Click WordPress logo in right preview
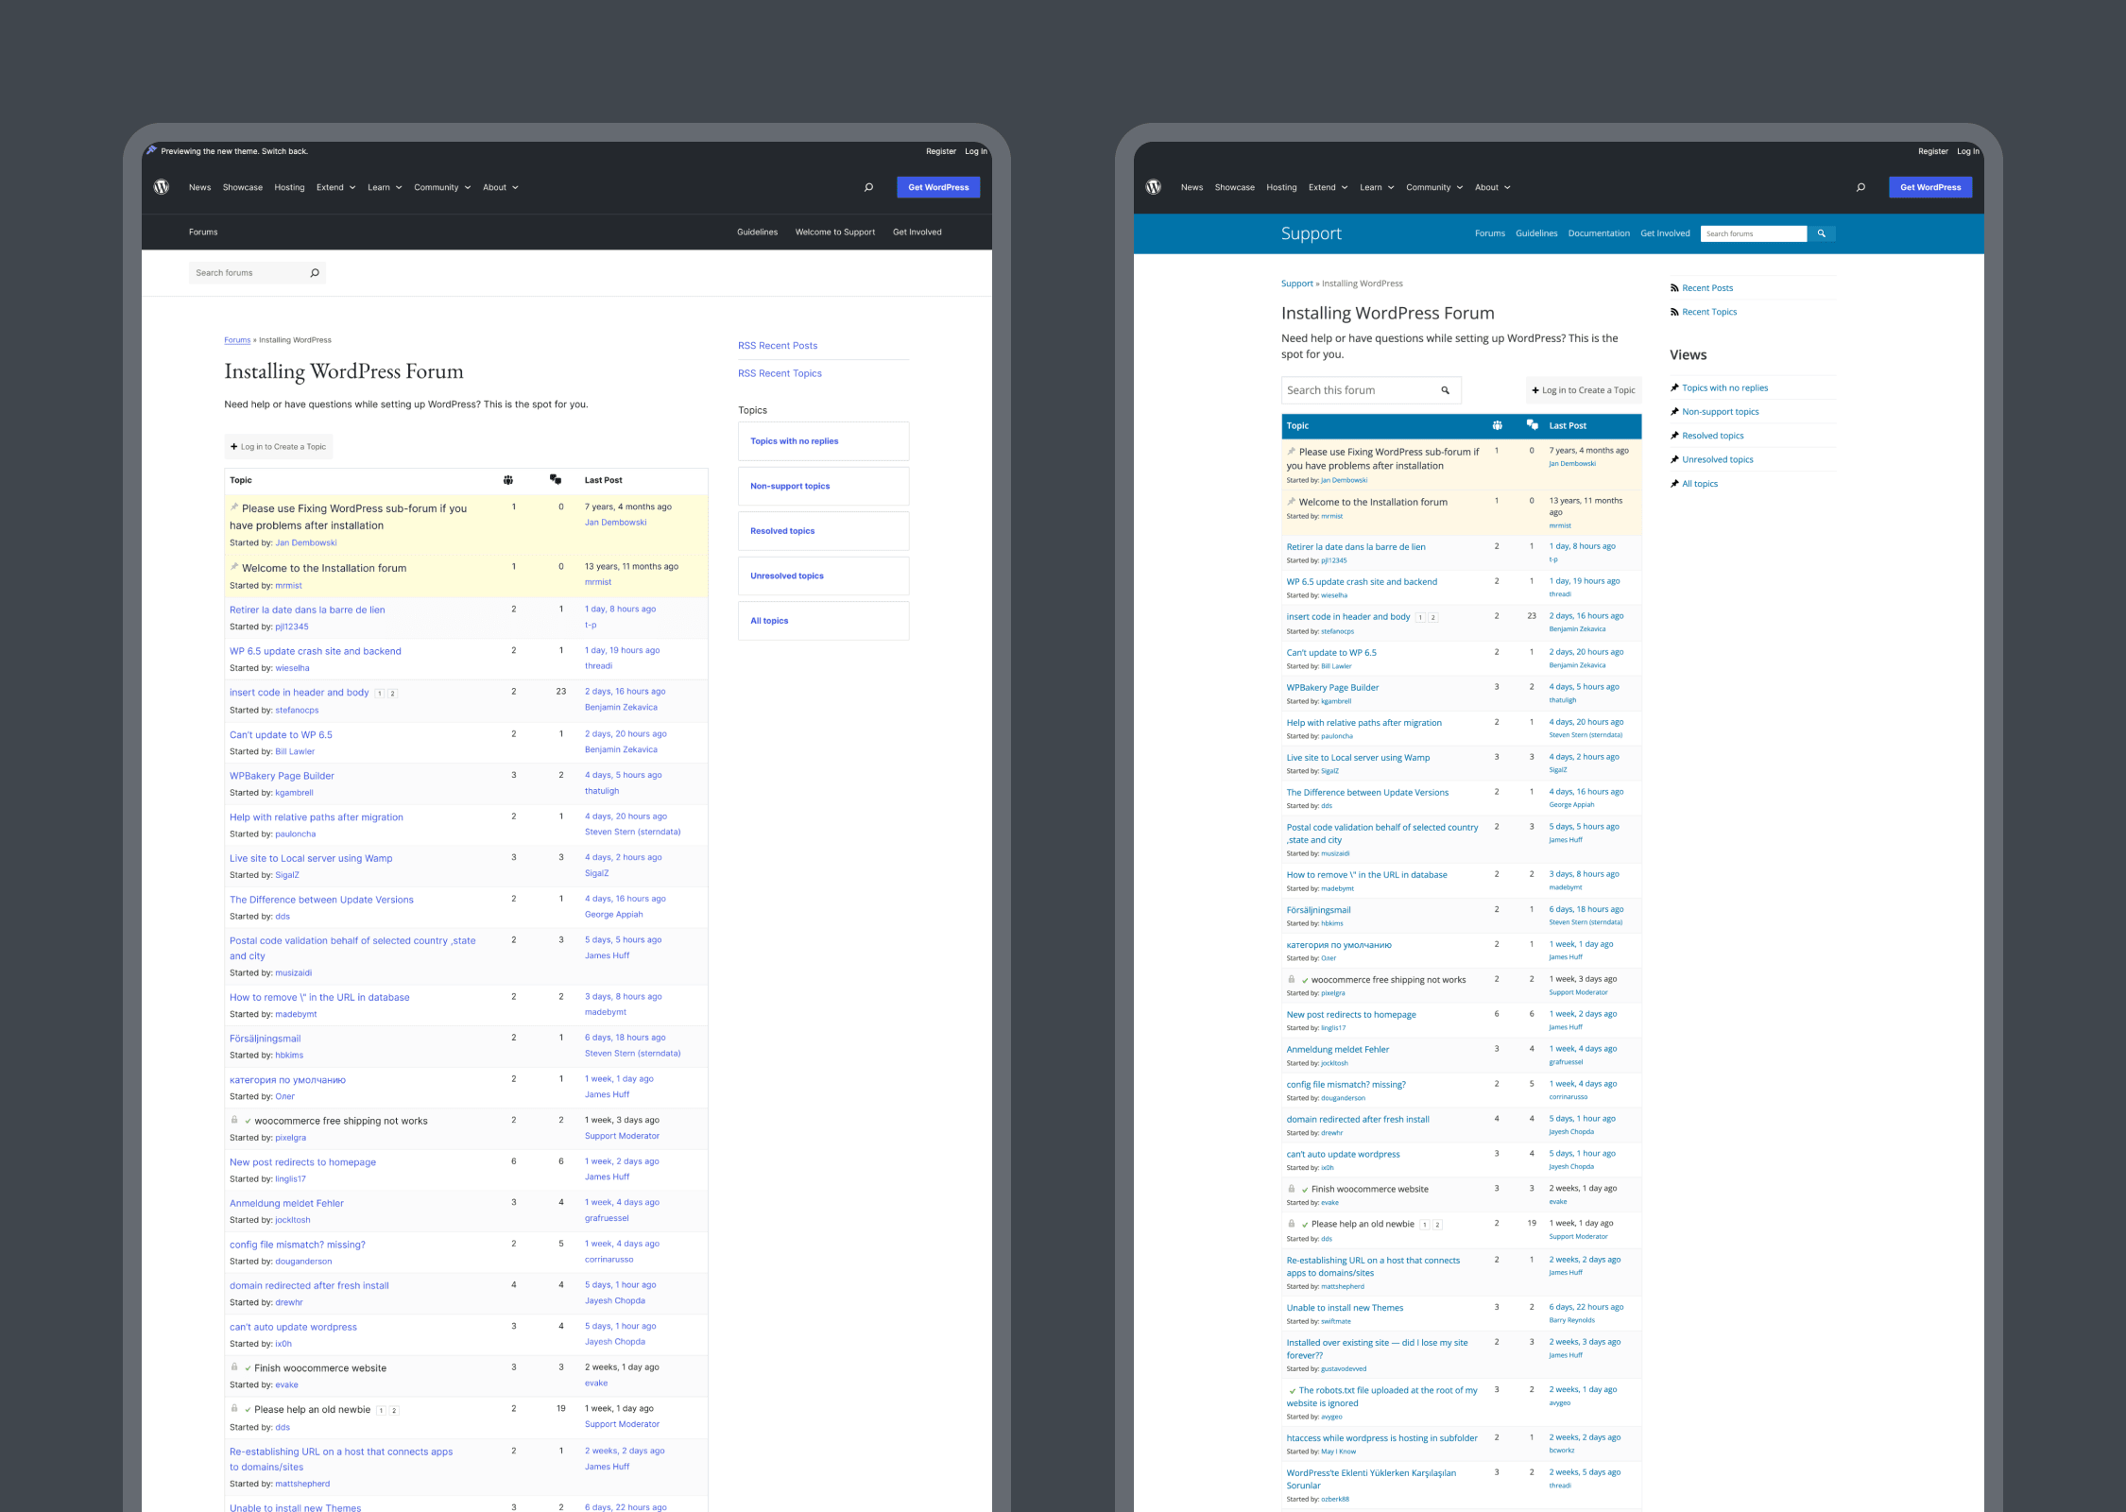This screenshot has width=2126, height=1512. click(x=1154, y=187)
